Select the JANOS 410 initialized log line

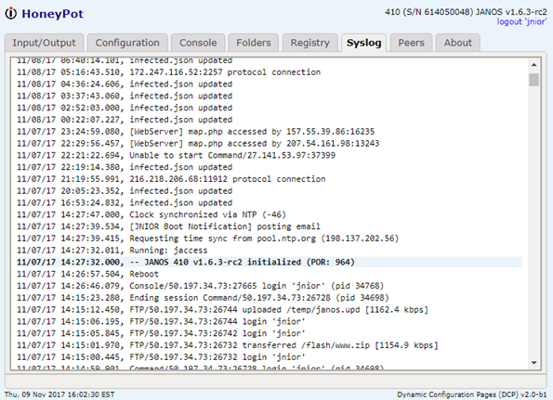tap(270, 262)
